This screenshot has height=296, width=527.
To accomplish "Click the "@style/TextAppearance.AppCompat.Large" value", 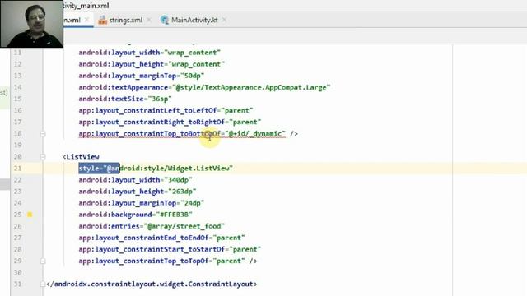I will 251,87.
